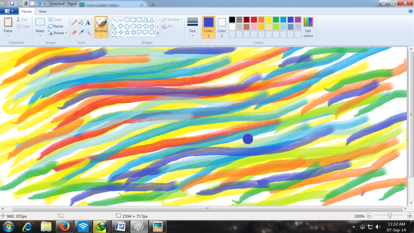Click the Cut button
This screenshot has width=414, height=233.
22,19
